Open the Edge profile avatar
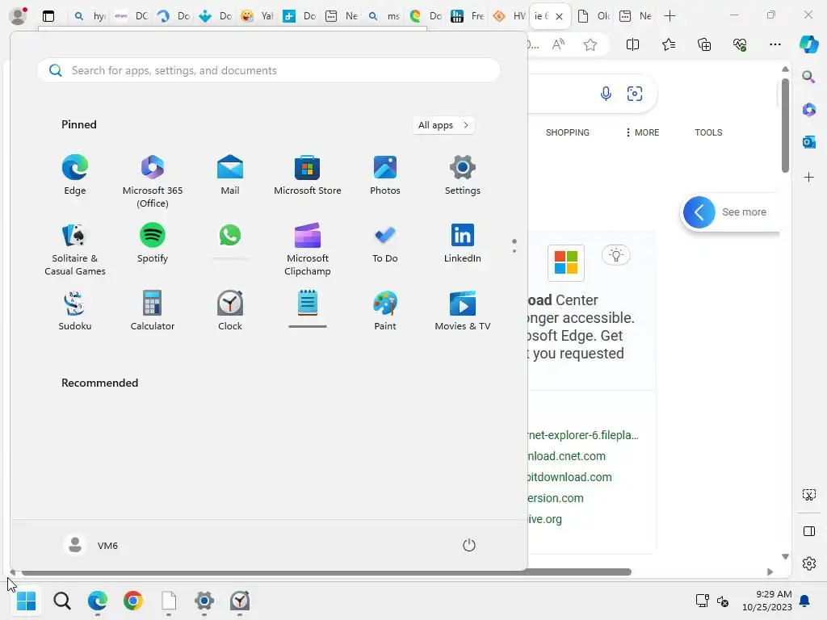This screenshot has width=827, height=620. (x=19, y=16)
